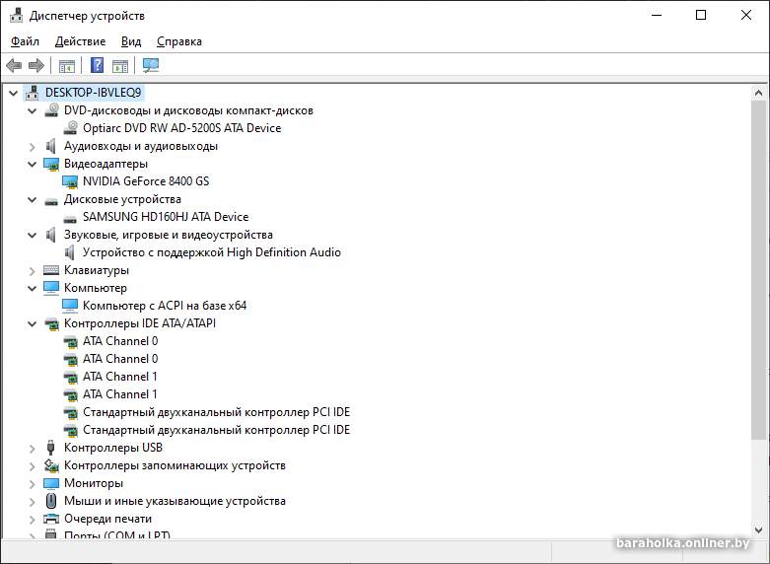Click the High Definition Audio speaker icon
Viewport: 770px width, 564px height.
[70, 252]
